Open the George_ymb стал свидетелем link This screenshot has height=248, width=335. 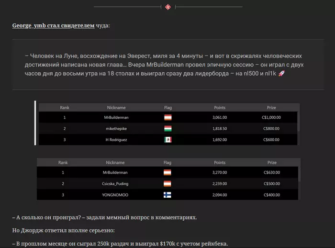(x=53, y=25)
